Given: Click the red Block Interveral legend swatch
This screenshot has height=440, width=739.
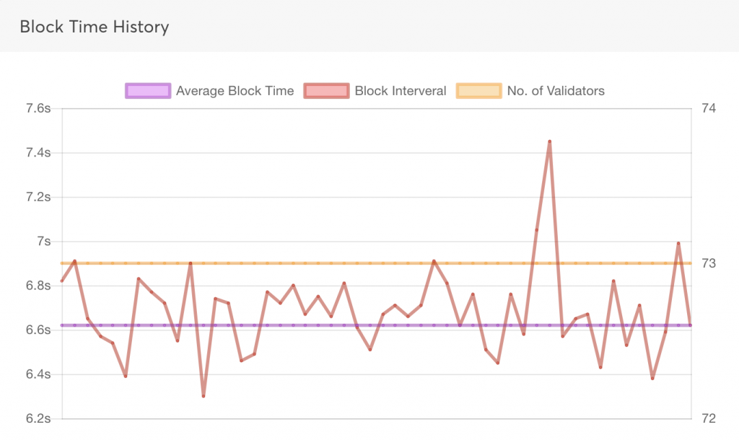Looking at the screenshot, I should tap(326, 91).
